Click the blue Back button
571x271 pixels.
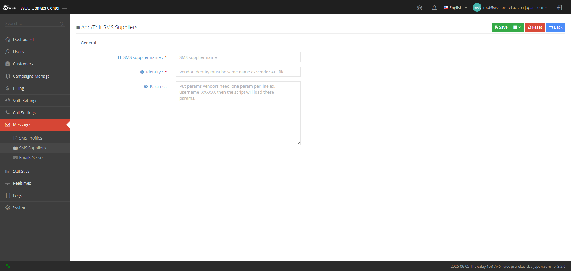point(556,27)
